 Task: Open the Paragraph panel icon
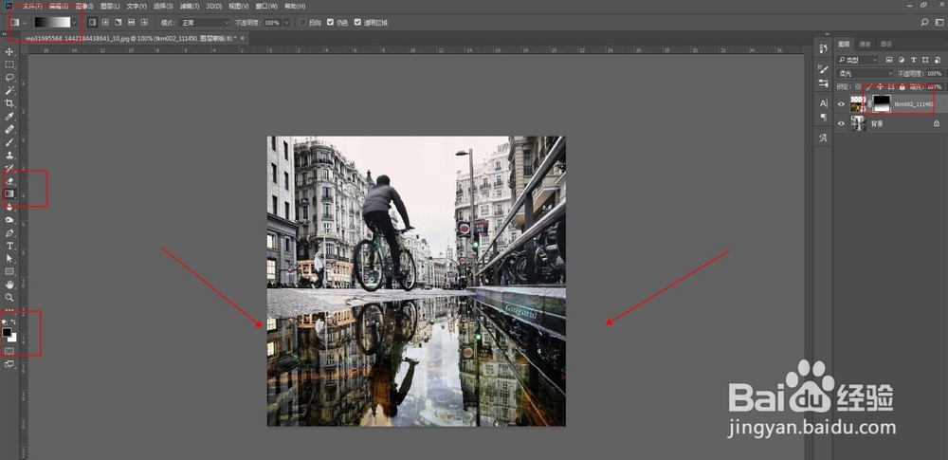pos(824,118)
